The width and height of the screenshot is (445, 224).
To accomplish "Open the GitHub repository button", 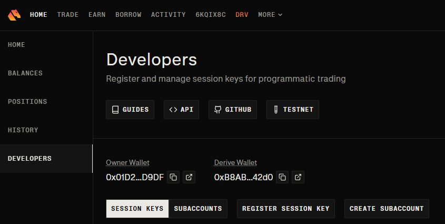I will click(x=233, y=110).
